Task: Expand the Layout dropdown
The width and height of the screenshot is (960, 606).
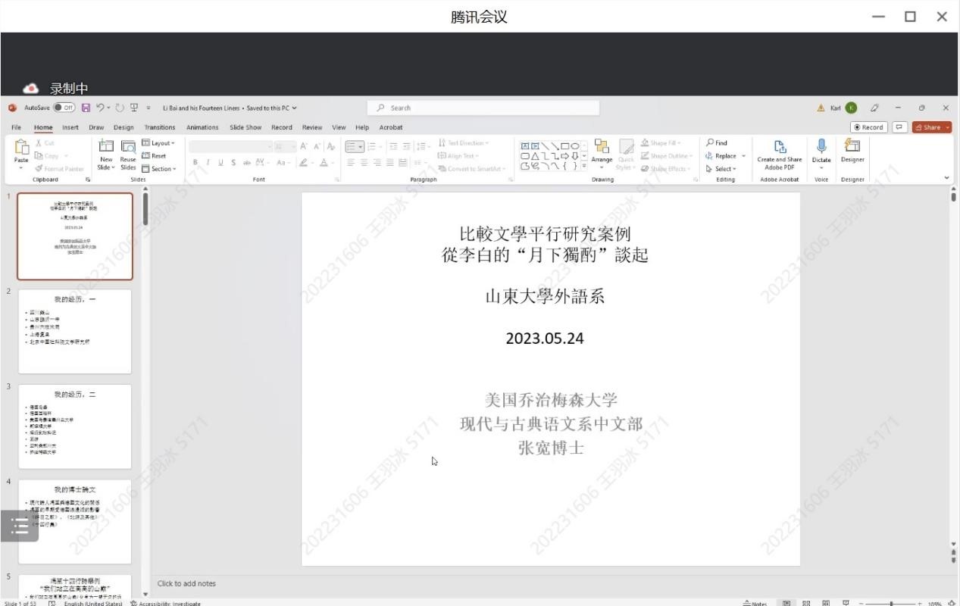Action: coord(158,143)
